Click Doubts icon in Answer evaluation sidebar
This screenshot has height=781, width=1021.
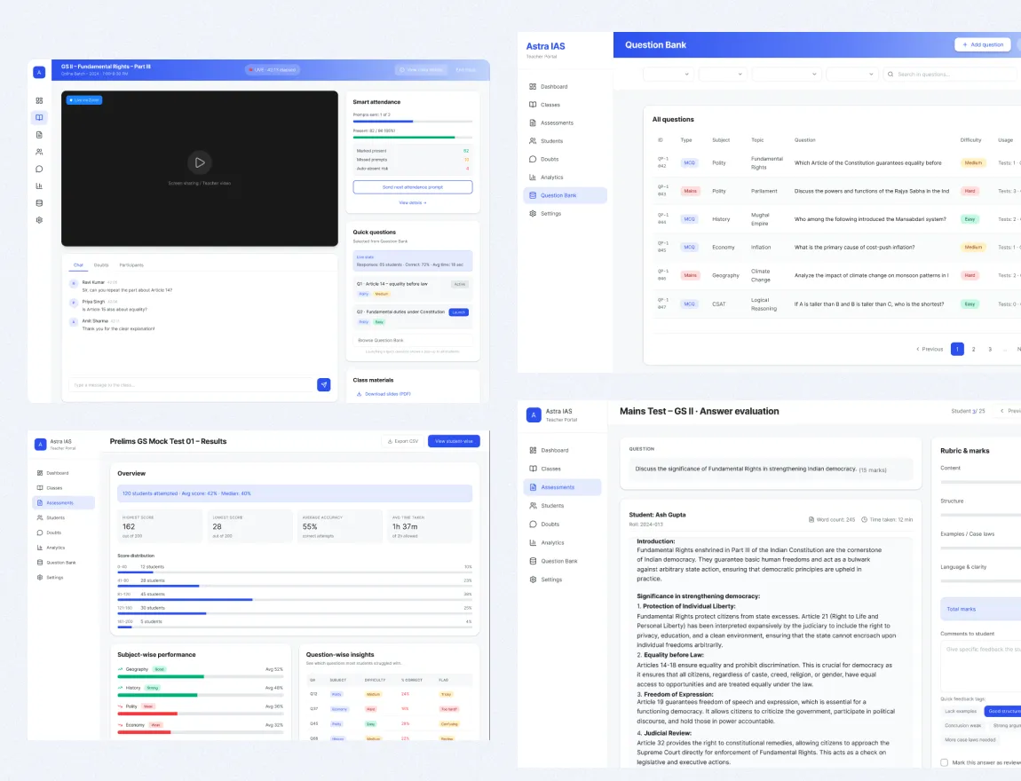click(x=534, y=524)
